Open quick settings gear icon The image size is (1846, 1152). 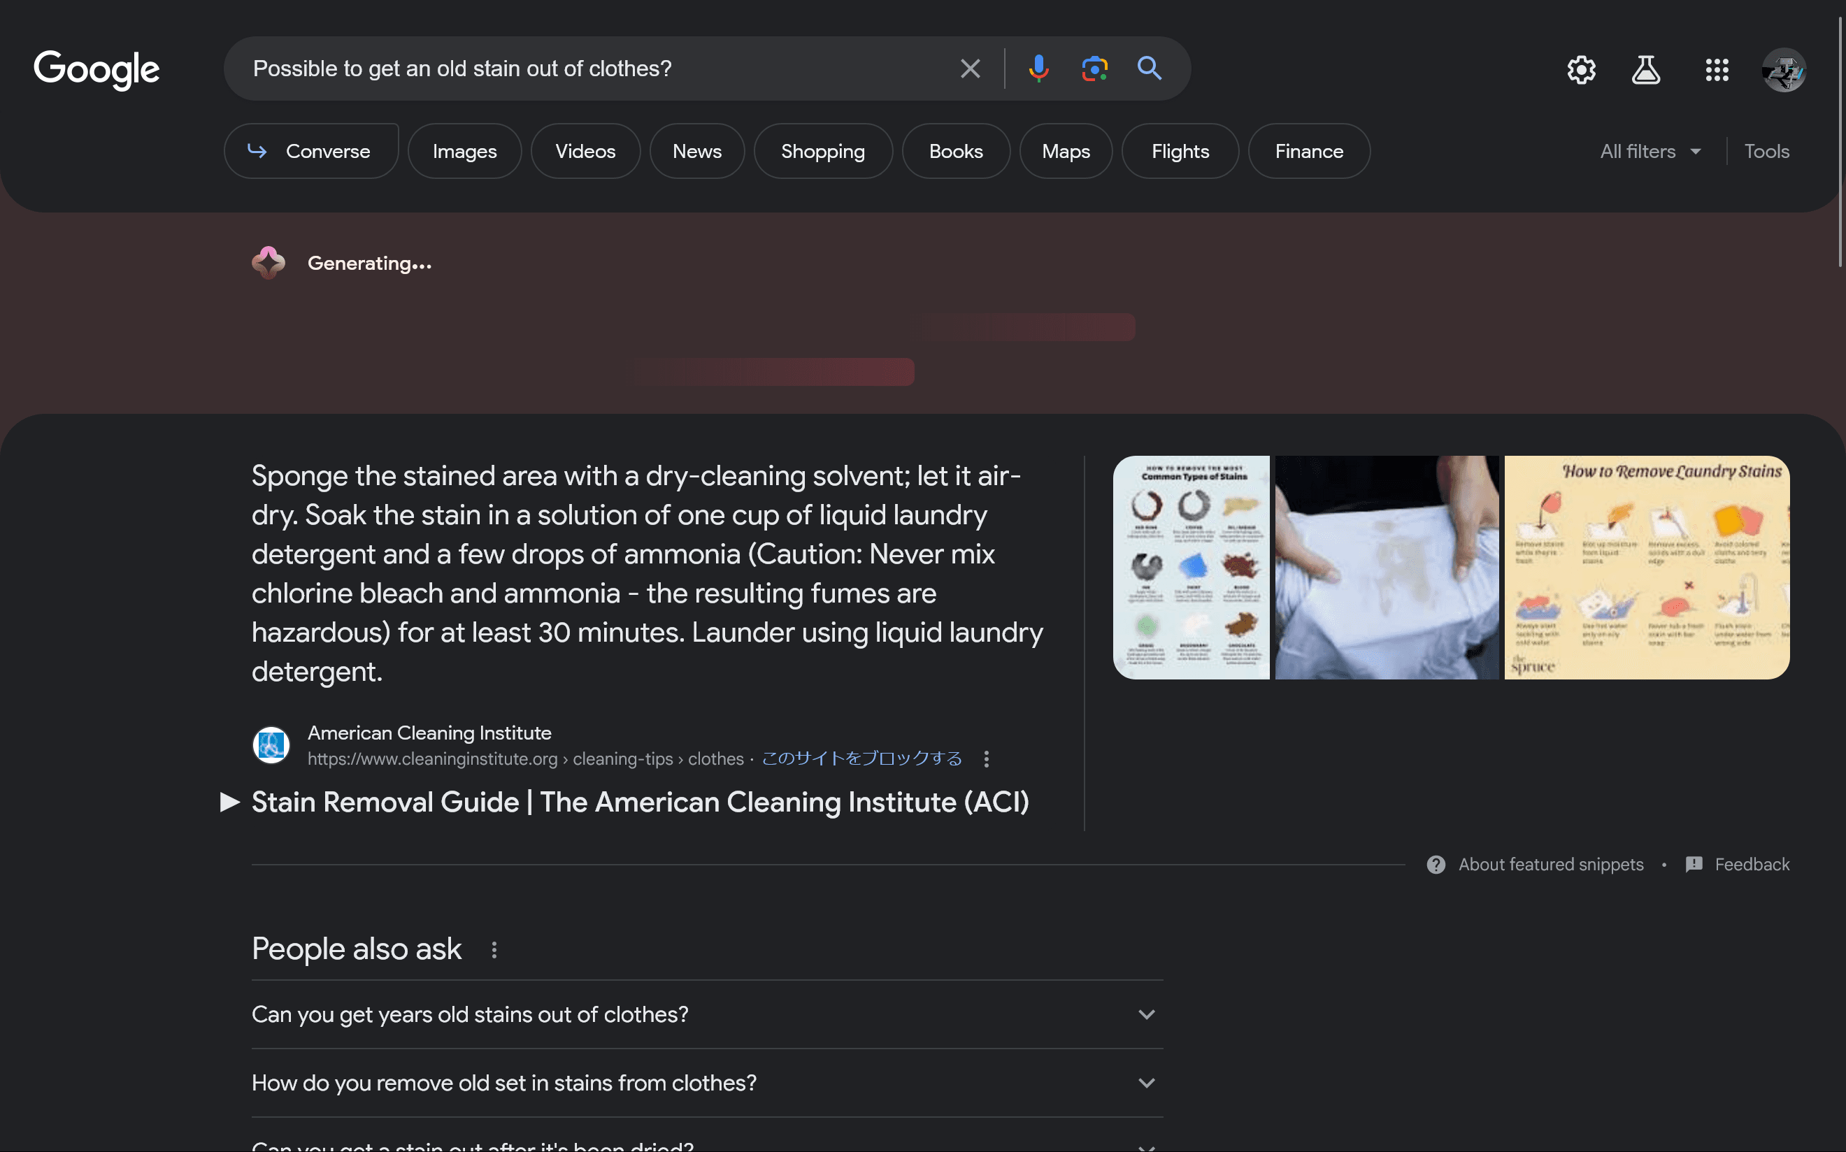tap(1582, 70)
